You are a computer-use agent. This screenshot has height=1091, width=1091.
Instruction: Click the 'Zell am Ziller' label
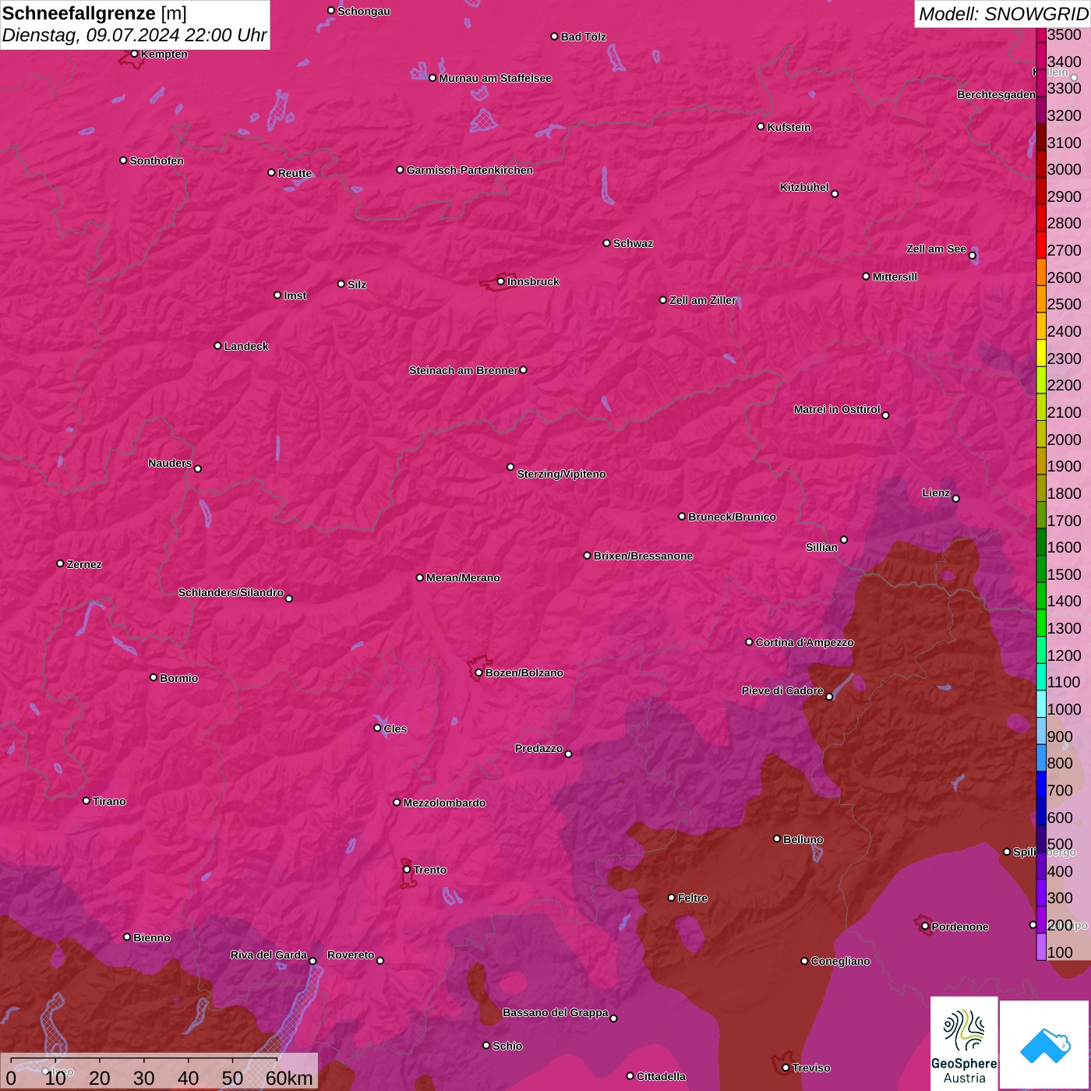point(703,300)
